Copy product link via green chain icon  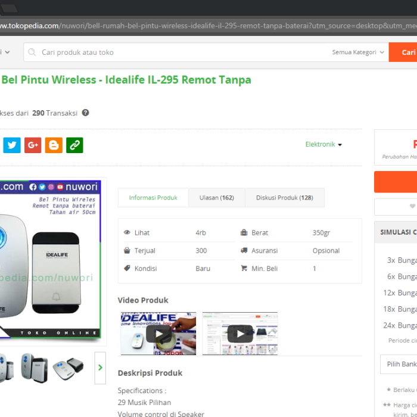74,145
